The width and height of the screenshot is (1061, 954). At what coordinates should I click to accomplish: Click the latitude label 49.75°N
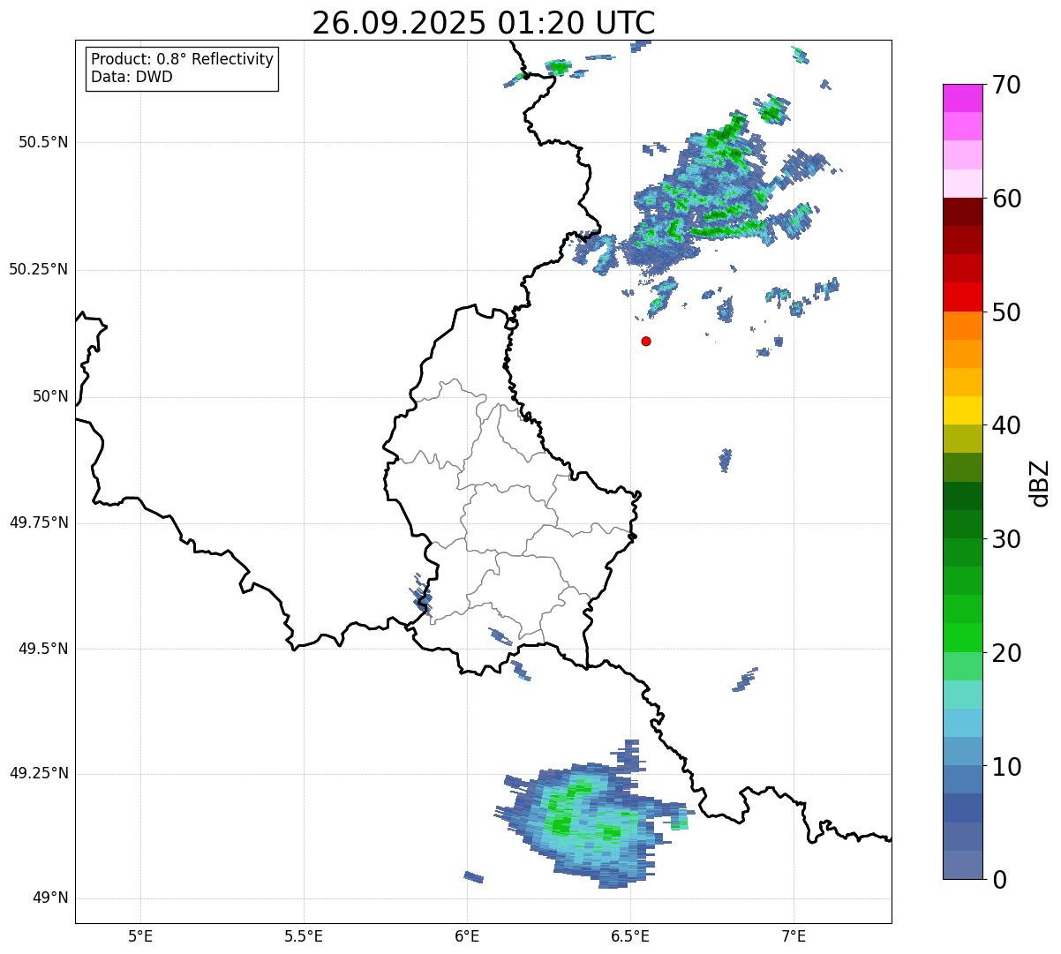tap(38, 522)
